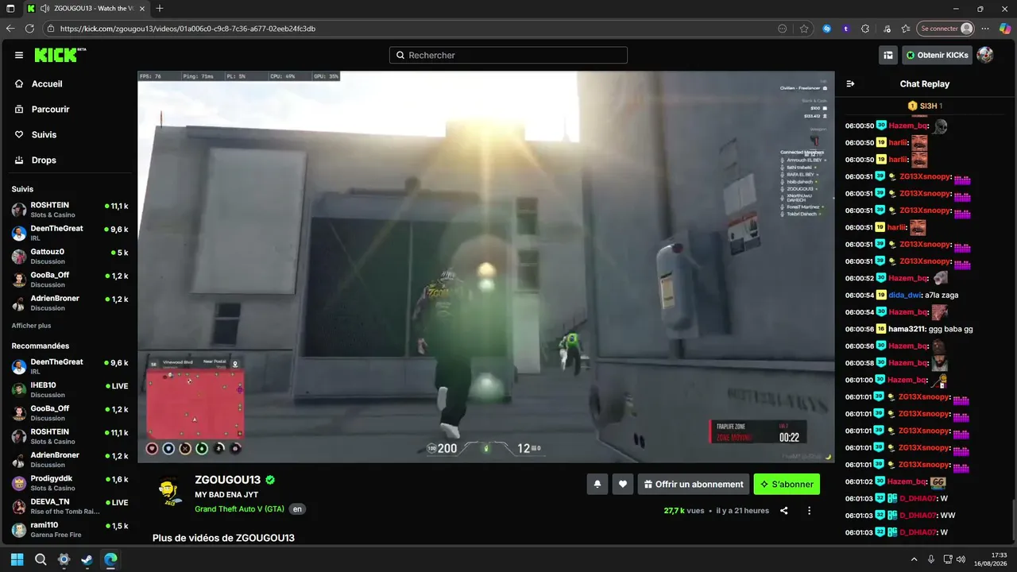Open the tab actions menu icon

coord(10,9)
